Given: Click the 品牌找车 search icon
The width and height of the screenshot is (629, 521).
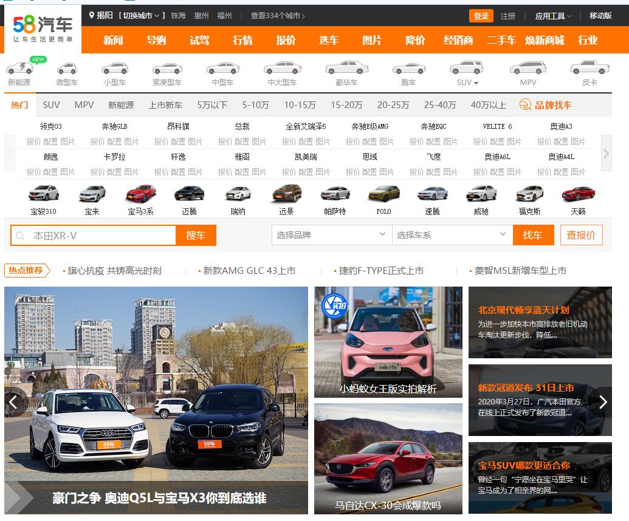Looking at the screenshot, I should (525, 105).
